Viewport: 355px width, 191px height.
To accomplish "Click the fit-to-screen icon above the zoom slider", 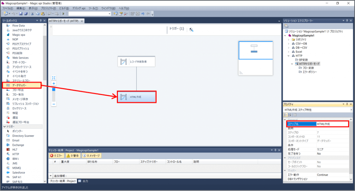I will pyautogui.click(x=54, y=78).
